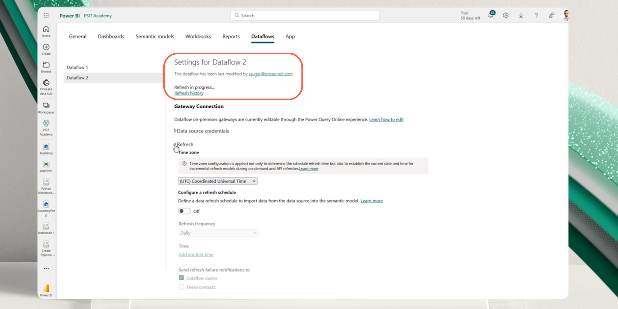Click the notifications bell icon

tap(491, 15)
